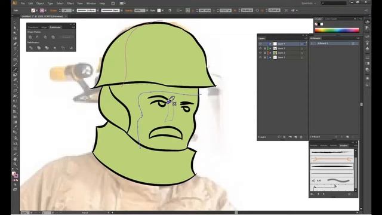This screenshot has width=382, height=215.
Task: Open the fill color dropdown in control bar
Action: [x=37, y=11]
